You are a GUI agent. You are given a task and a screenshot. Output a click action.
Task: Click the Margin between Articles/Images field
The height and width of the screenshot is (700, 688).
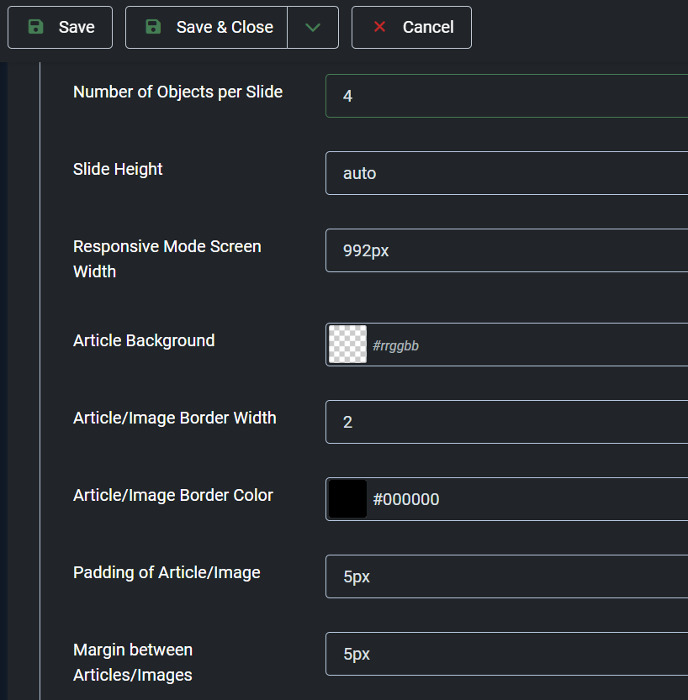[x=506, y=654]
